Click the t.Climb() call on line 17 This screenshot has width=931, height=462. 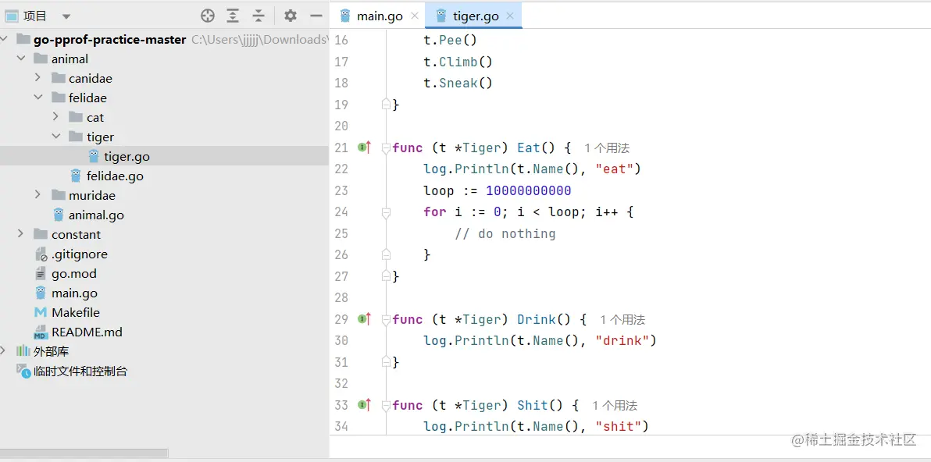tap(458, 62)
